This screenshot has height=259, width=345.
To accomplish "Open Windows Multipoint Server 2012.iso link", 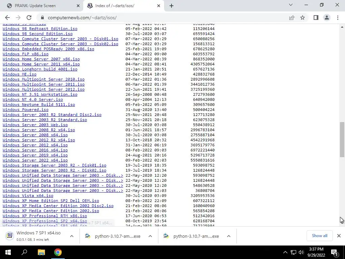I will tap(43, 89).
